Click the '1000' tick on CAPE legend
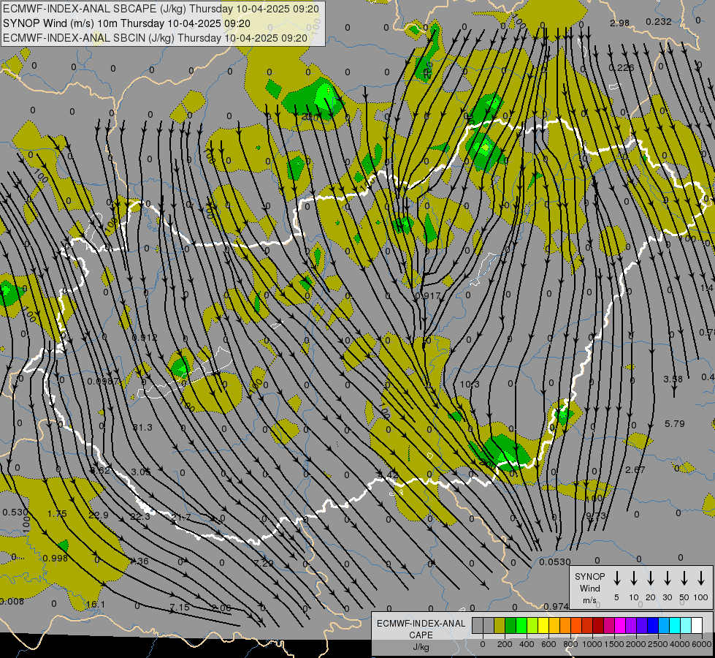Screen dimensions: 715x658 pos(592,644)
